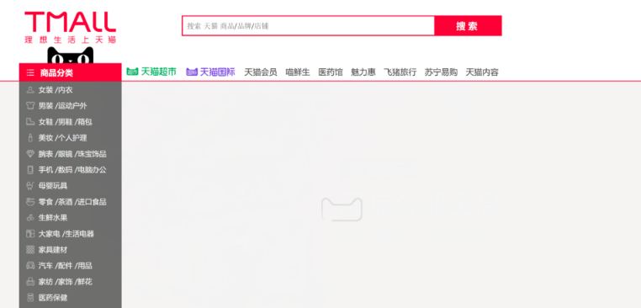
Task: Open the 天猫内容 nav link
Action: (482, 72)
